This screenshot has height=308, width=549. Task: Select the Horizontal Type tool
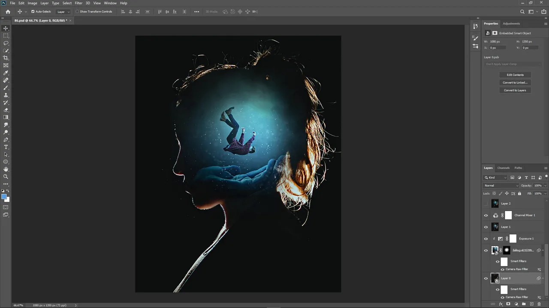tap(6, 147)
